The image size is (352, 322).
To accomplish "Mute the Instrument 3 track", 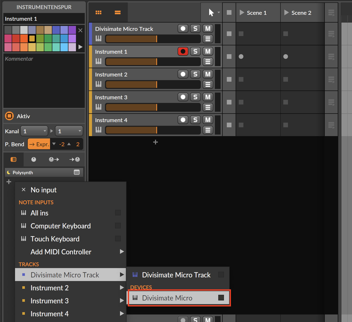I will pos(208,97).
